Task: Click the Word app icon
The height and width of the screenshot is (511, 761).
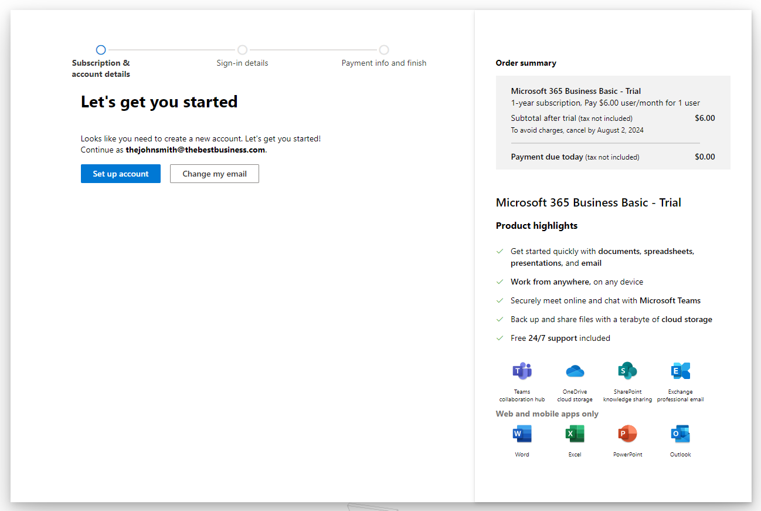Action: [x=522, y=434]
